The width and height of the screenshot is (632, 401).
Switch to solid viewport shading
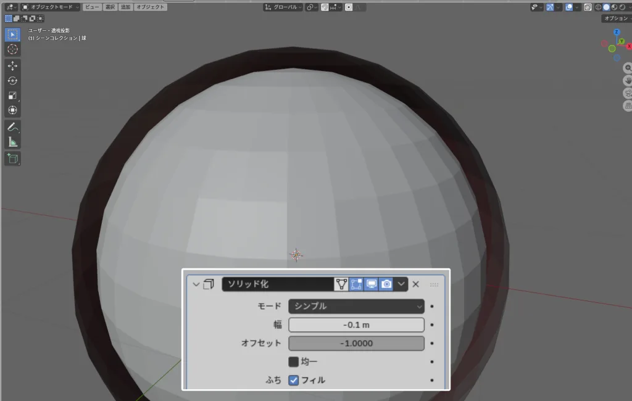click(606, 7)
